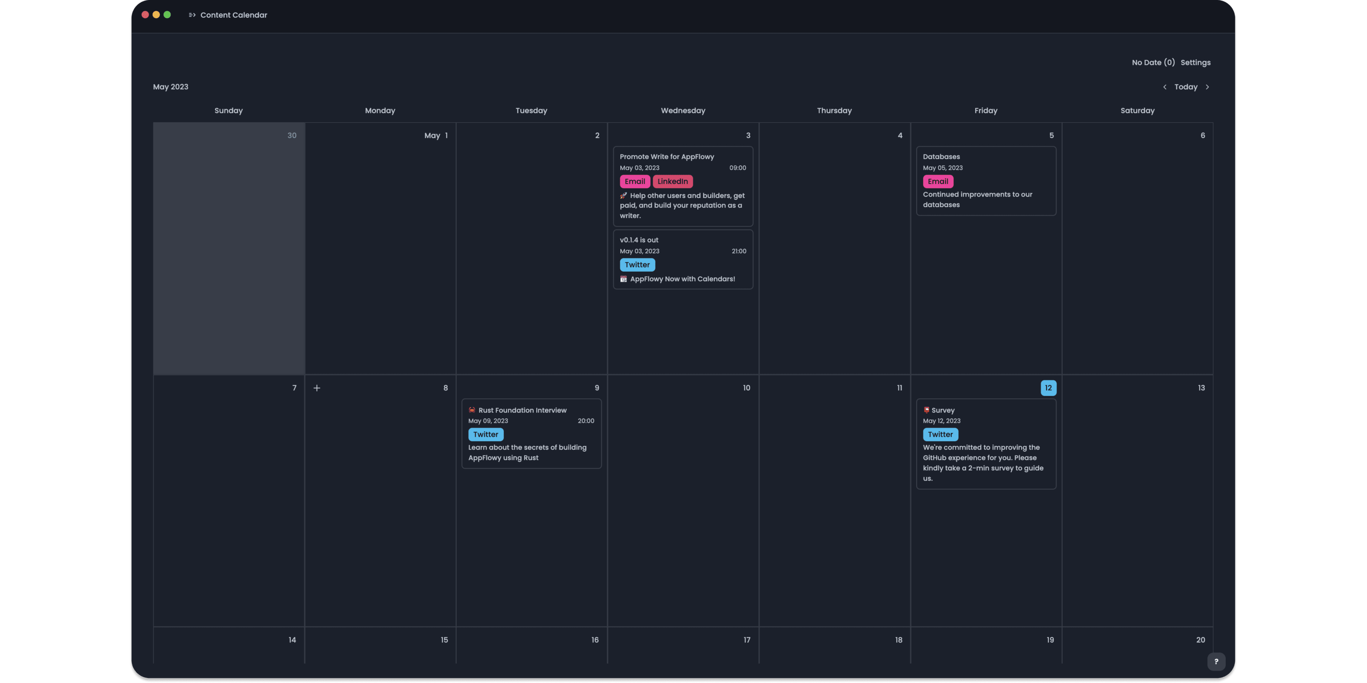Open the Promote Write for AppFlowy event

click(x=666, y=157)
